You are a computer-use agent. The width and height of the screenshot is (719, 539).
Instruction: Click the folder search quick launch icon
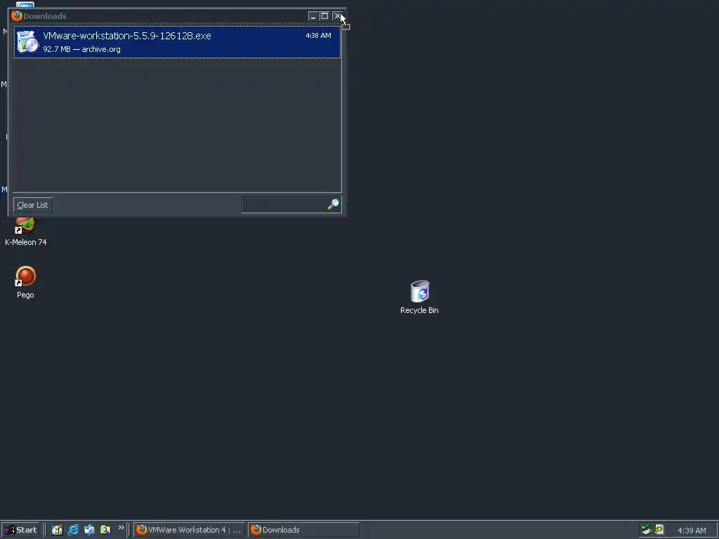(x=105, y=530)
